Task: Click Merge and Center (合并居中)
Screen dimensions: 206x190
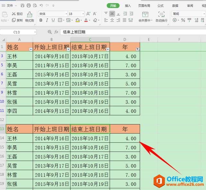Action: (145, 17)
